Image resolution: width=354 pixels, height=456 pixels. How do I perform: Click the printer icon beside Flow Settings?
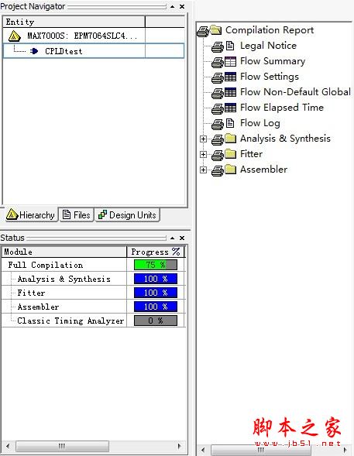pos(218,77)
